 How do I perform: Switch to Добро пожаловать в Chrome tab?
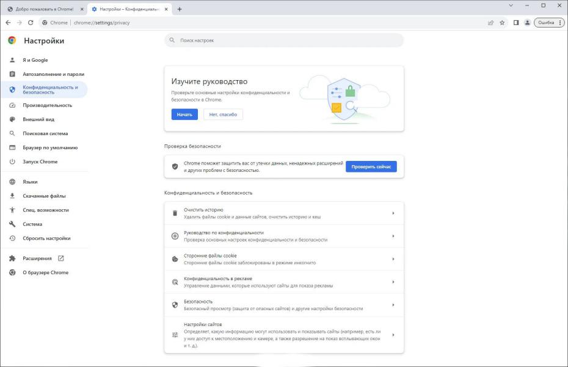45,9
